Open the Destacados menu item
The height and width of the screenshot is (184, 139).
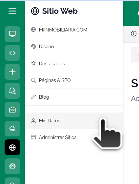tap(74, 64)
